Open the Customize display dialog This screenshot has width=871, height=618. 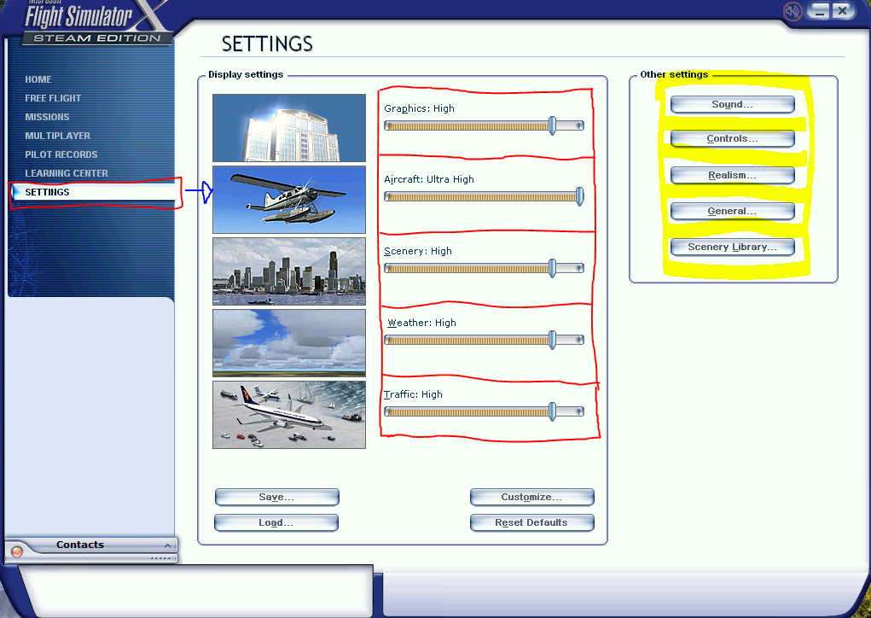(x=531, y=497)
